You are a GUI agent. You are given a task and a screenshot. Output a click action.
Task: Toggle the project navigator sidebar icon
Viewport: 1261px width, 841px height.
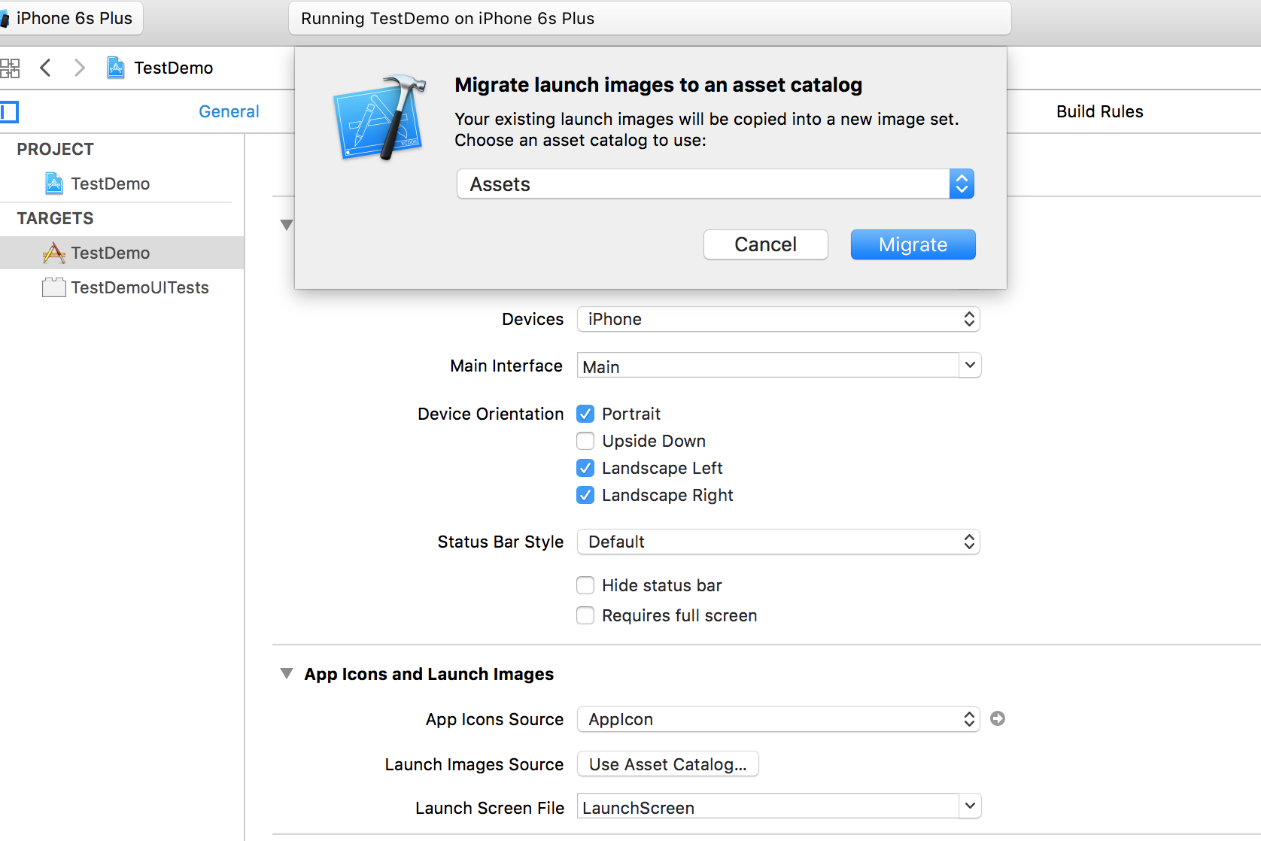(9, 112)
